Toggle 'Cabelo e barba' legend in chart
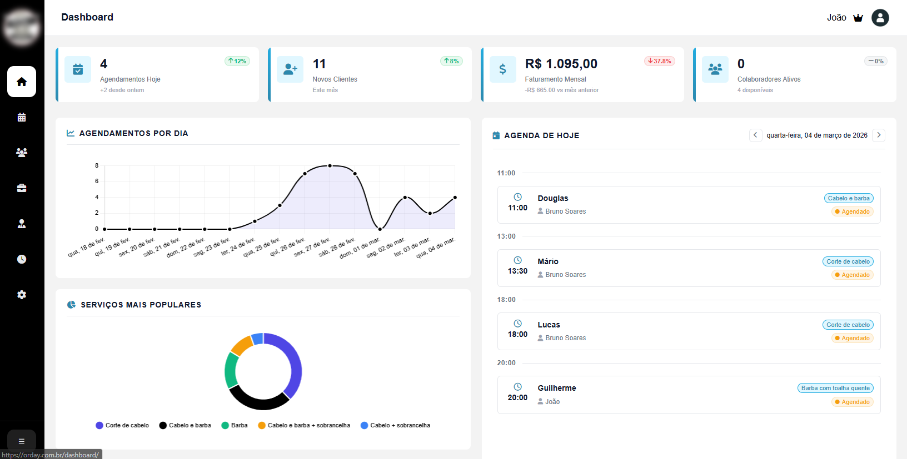907x459 pixels. (x=185, y=425)
